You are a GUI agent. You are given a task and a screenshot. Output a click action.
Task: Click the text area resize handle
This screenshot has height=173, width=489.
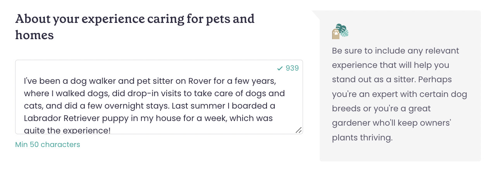[299, 130]
